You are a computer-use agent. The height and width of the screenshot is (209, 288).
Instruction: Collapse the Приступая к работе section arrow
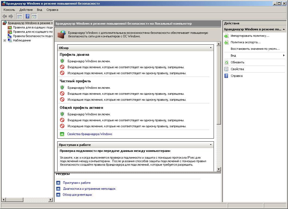pyautogui.click(x=211, y=145)
